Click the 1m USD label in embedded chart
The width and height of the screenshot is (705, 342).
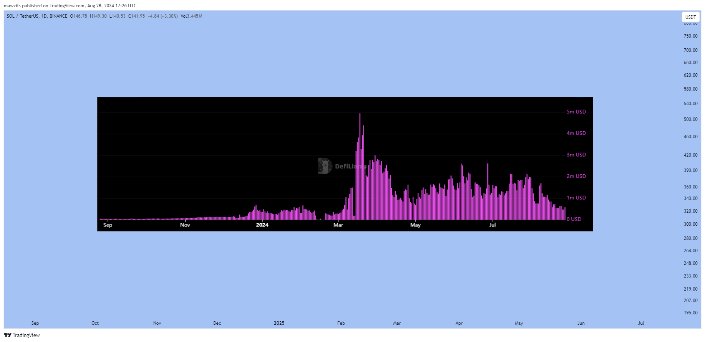(576, 198)
